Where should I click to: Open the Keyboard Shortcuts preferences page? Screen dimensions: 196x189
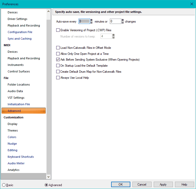(21, 157)
